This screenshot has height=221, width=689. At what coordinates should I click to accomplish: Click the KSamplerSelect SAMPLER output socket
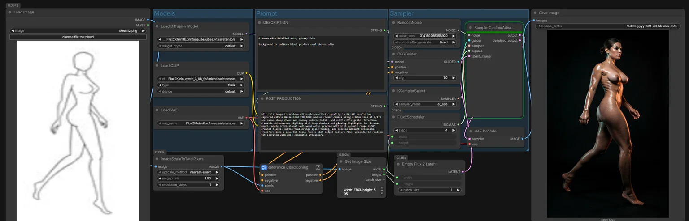point(458,99)
